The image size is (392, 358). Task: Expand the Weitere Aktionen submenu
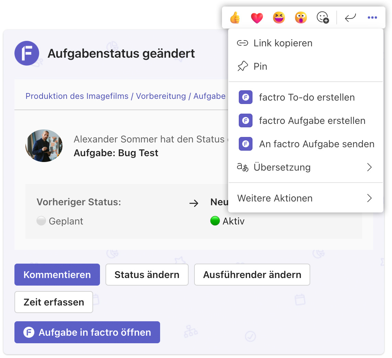coord(306,198)
